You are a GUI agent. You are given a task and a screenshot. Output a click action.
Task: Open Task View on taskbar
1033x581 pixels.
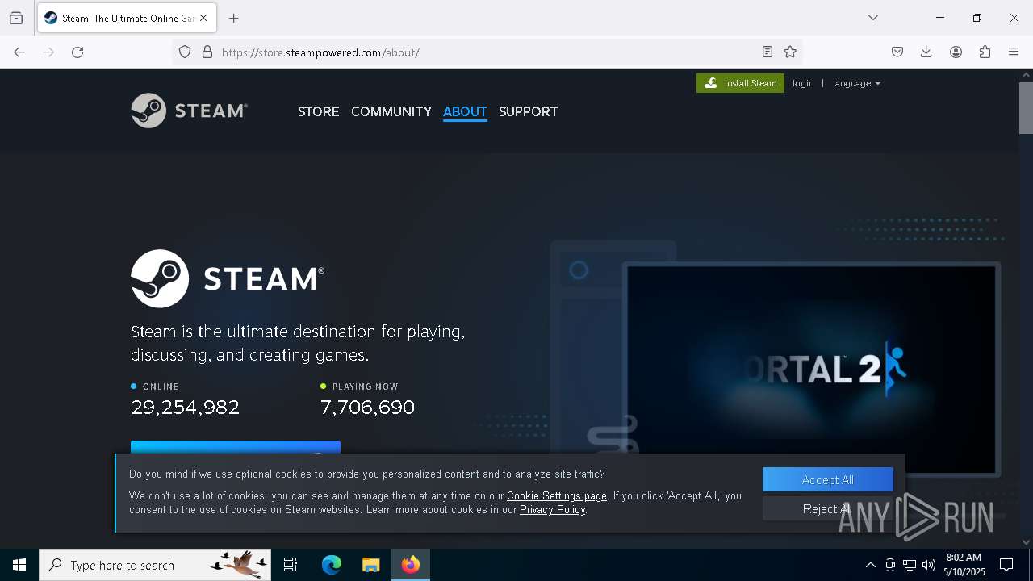click(x=291, y=565)
